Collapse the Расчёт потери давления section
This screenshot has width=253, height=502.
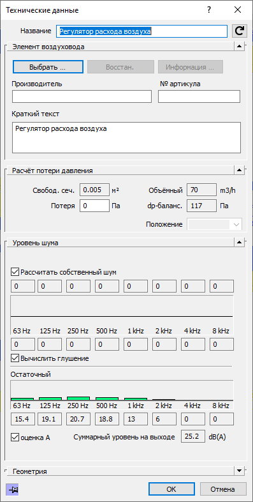(240, 171)
